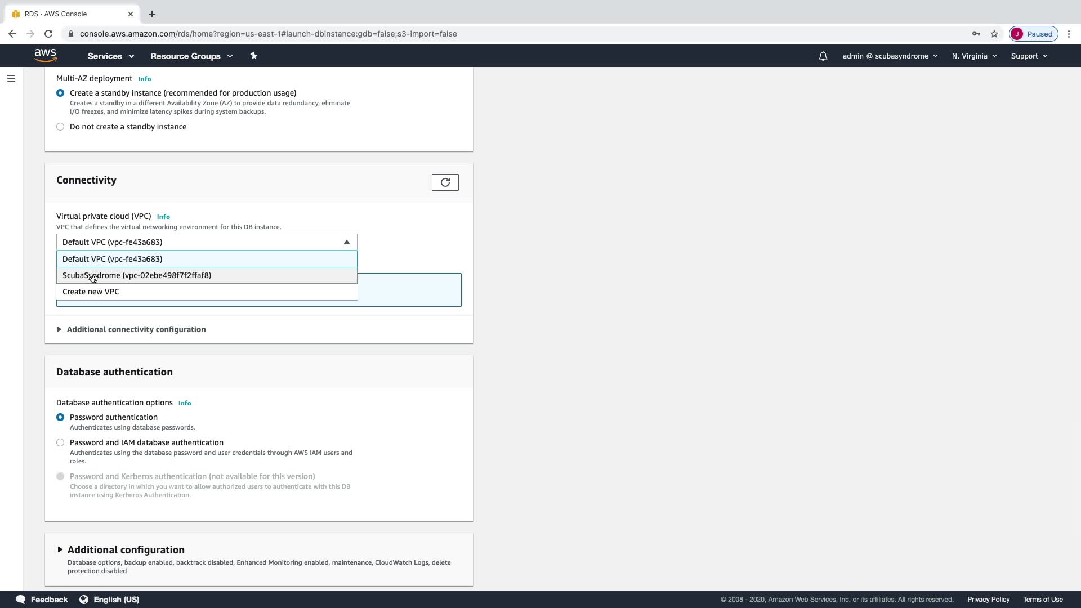The image size is (1081, 608).
Task: Bookmark page with the star icon
Action: pos(994,34)
